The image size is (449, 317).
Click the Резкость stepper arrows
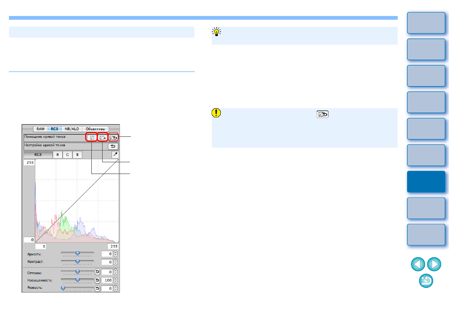[x=115, y=288]
